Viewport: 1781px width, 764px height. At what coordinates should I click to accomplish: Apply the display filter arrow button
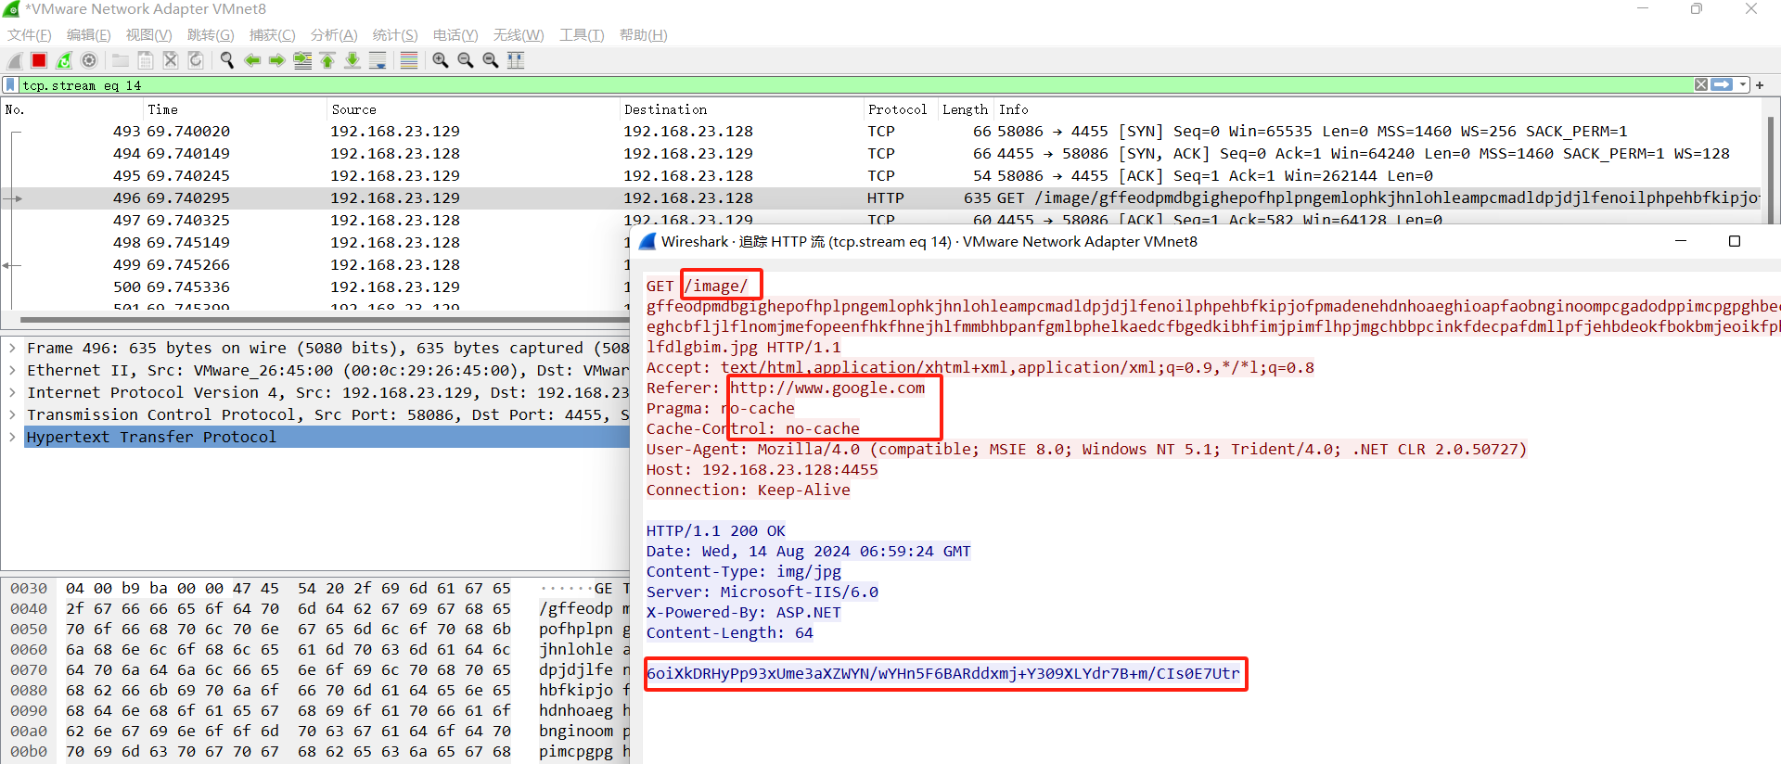[1722, 84]
